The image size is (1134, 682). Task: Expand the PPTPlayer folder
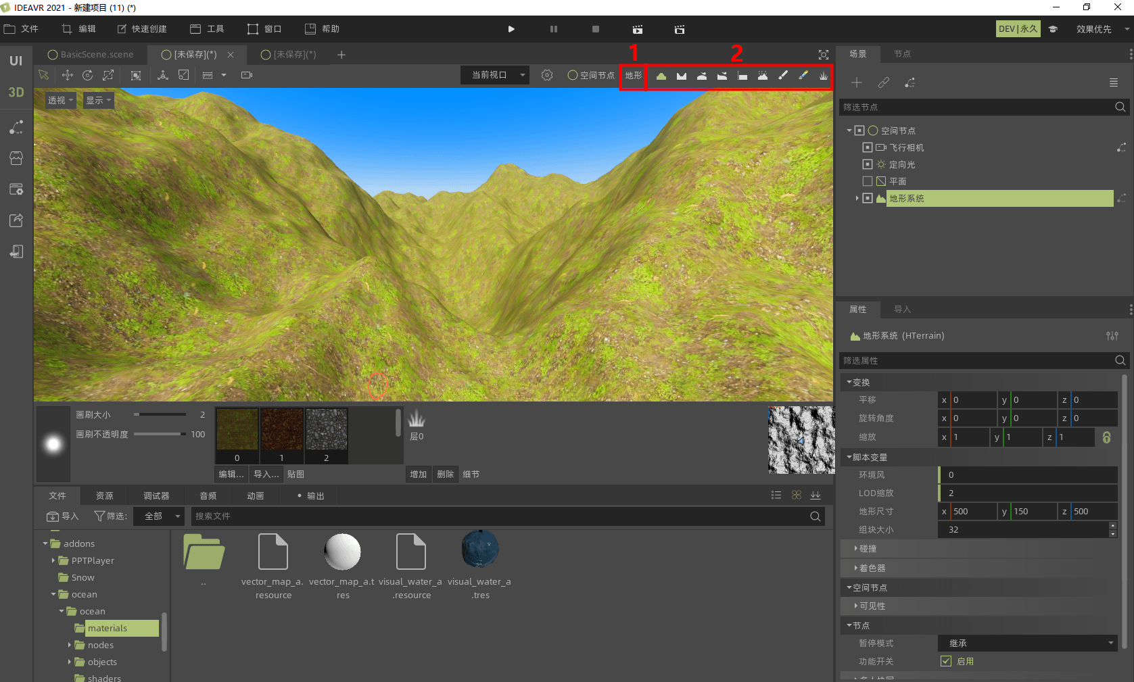pos(53,560)
